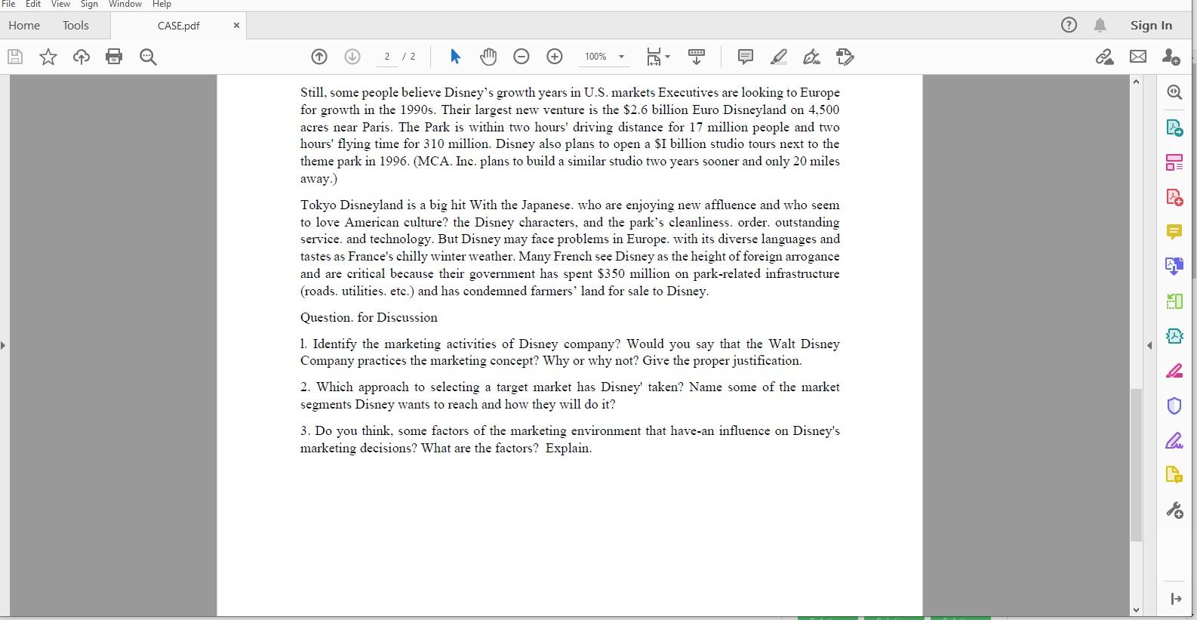Screen dimensions: 1197x620
Task: Zoom in with the plus icon
Action: tap(555, 57)
